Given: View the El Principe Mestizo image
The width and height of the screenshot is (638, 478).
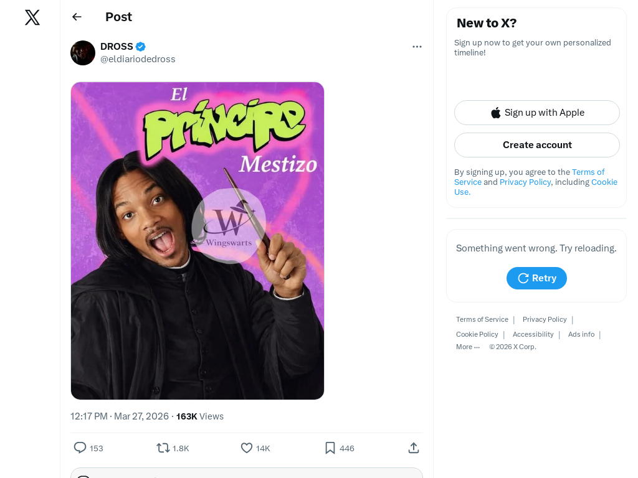Looking at the screenshot, I should 198,241.
